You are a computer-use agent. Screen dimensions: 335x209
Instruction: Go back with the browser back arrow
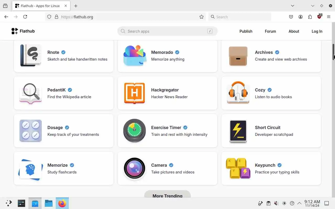pyautogui.click(x=6, y=17)
